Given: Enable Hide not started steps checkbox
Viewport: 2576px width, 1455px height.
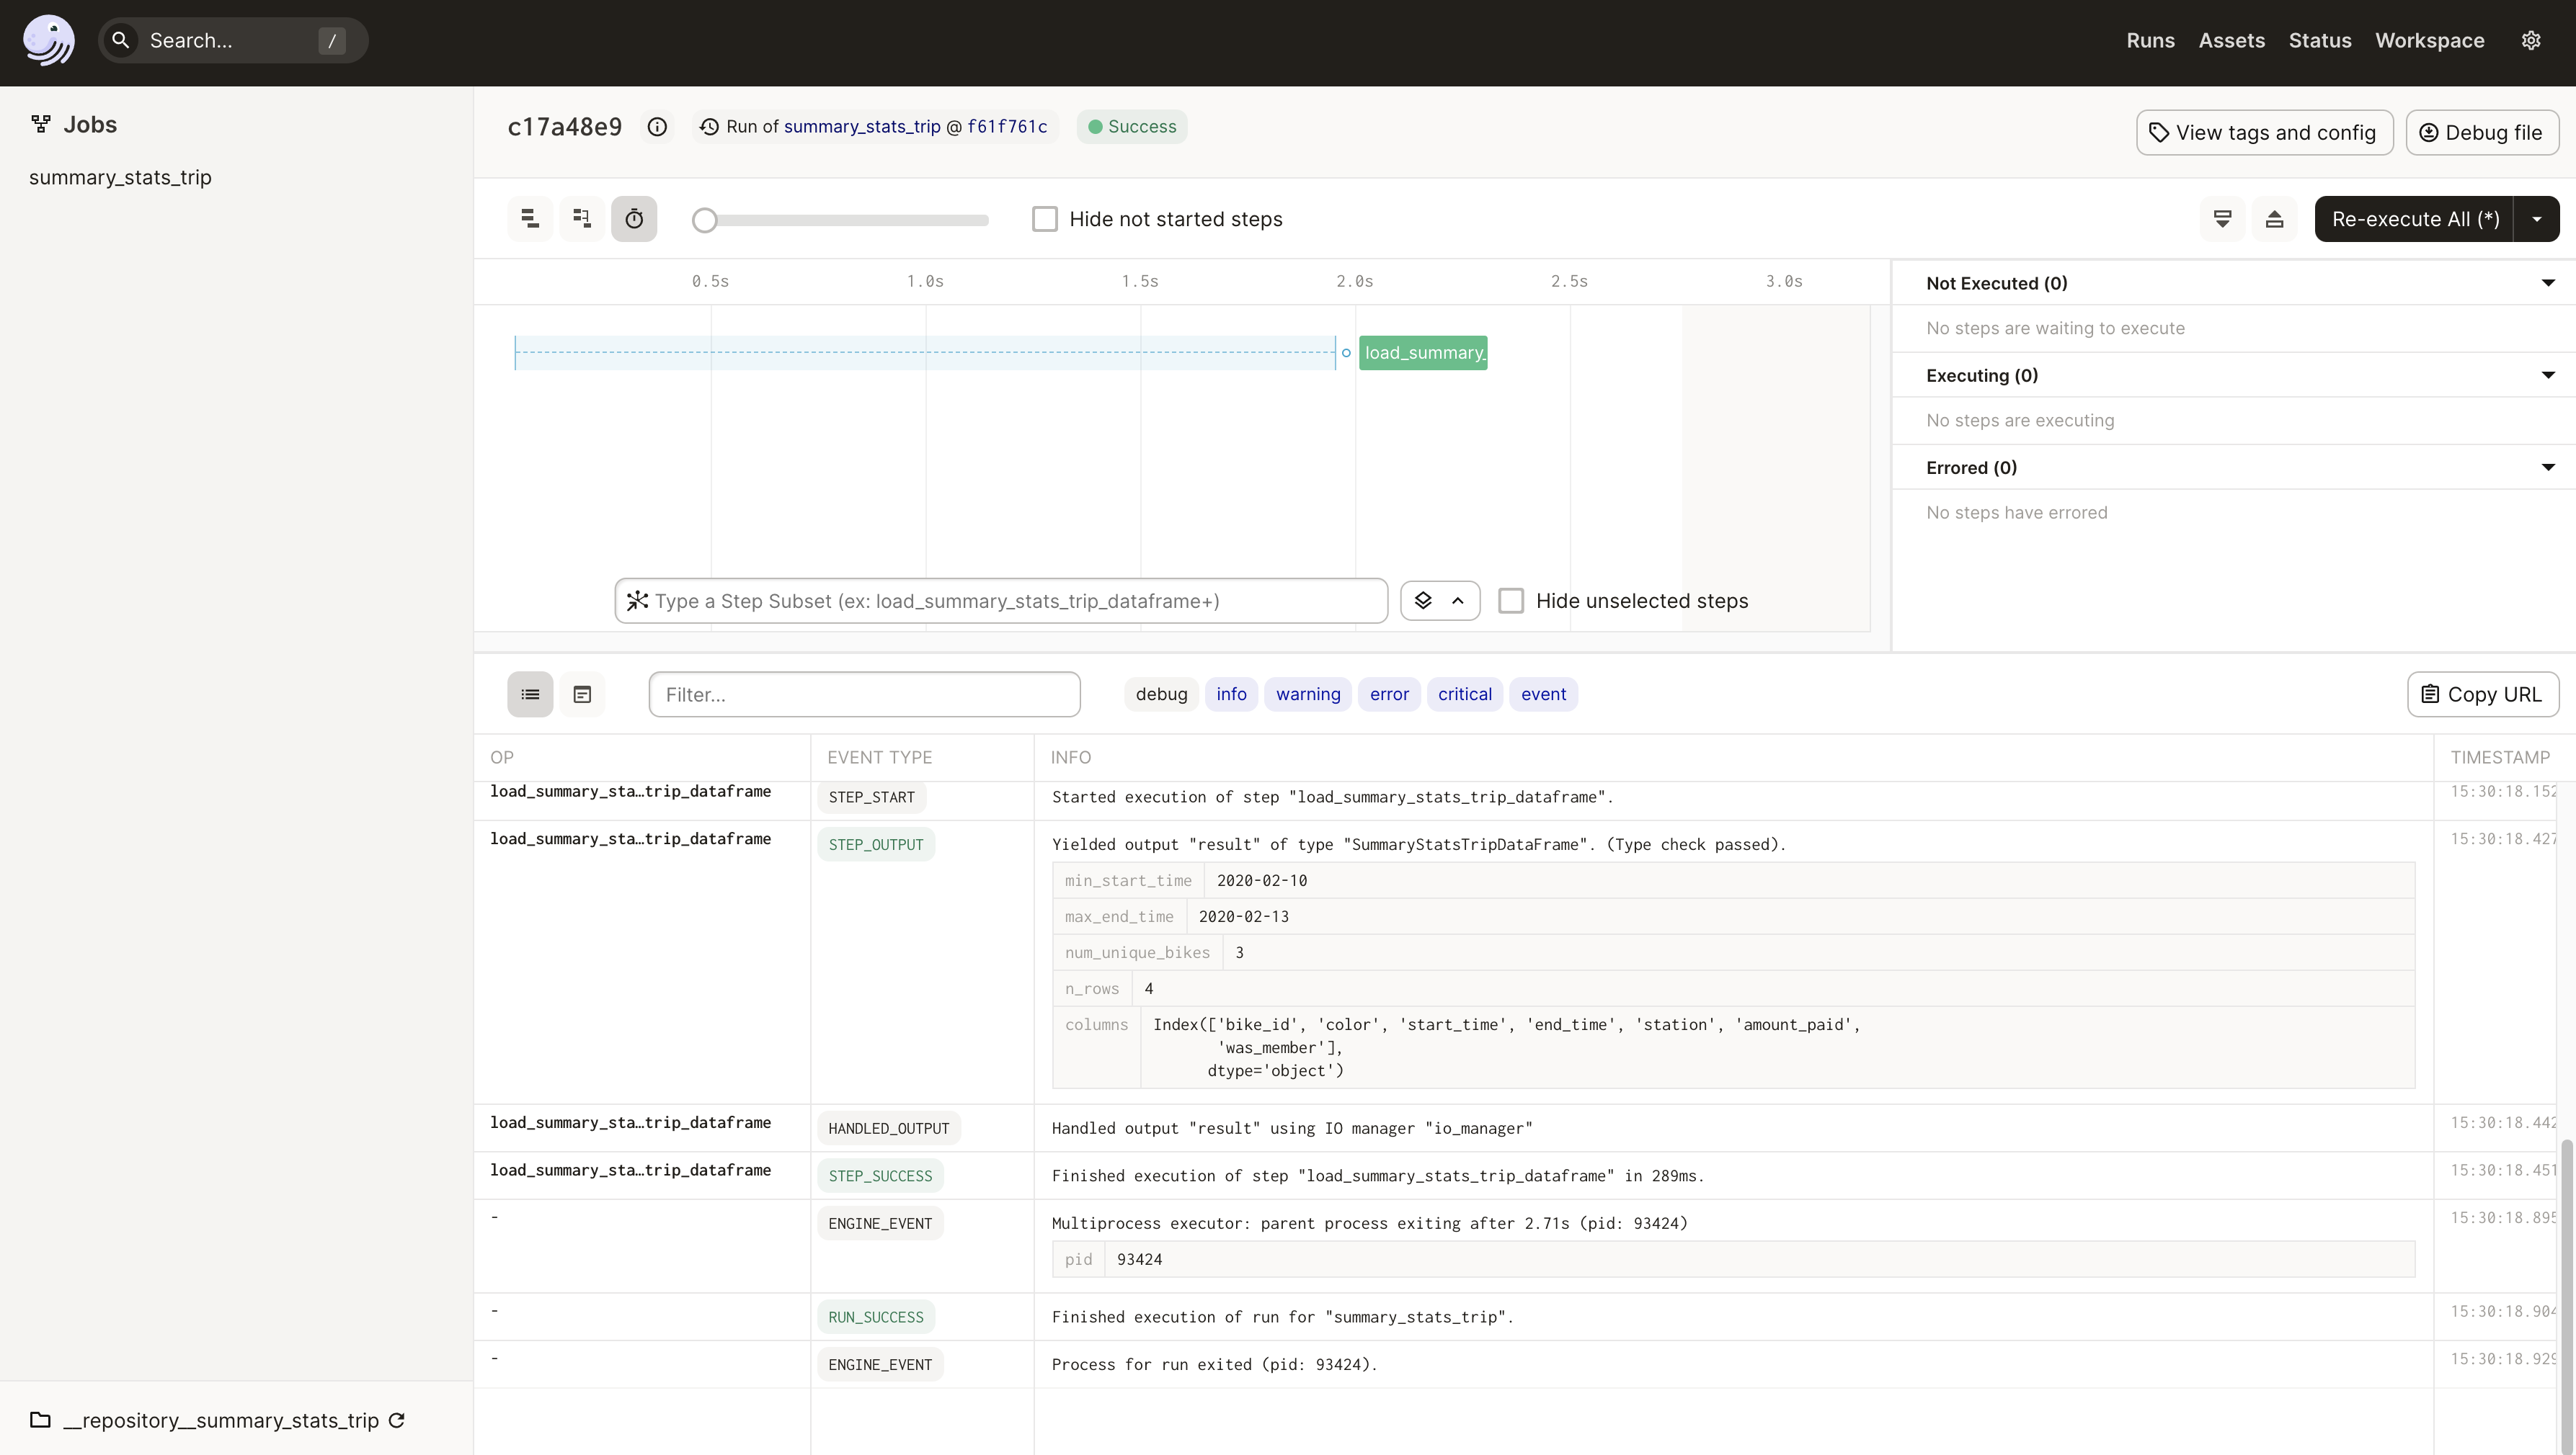Looking at the screenshot, I should (1045, 219).
